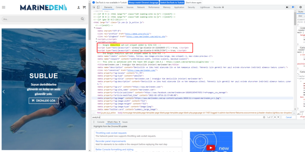305x152 pixels.
Task: Clear the search with the x icon
Action: 264,117
